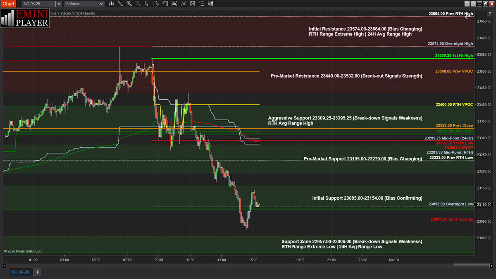Open the bar type chart style icon
496x279 pixels.
pyautogui.click(x=112, y=4)
